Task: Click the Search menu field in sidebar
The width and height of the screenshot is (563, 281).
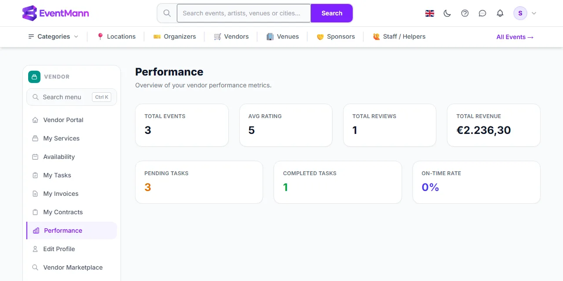Action: point(72,97)
